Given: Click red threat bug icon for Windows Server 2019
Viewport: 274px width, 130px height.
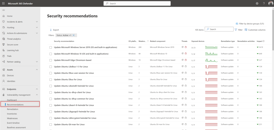Looking at the screenshot, I should [186, 47].
